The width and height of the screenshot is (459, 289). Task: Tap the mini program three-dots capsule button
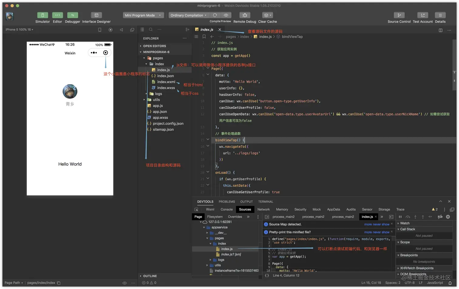tap(94, 53)
